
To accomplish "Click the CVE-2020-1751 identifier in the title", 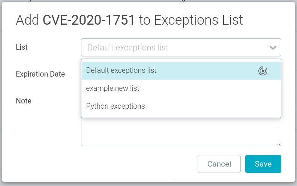I will pos(88,20).
